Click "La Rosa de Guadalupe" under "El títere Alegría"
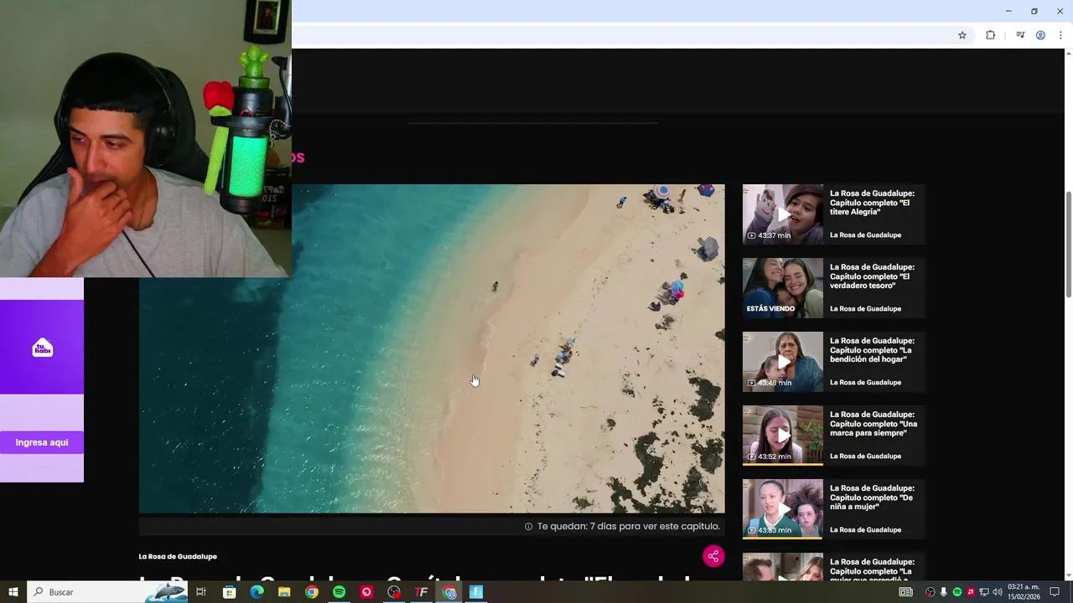Viewport: 1073px width, 603px height. [865, 235]
